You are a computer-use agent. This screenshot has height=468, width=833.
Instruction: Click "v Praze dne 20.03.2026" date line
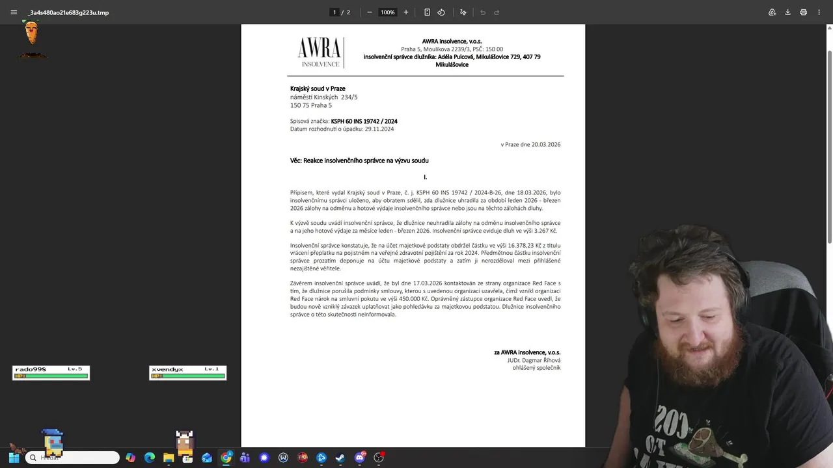point(530,144)
